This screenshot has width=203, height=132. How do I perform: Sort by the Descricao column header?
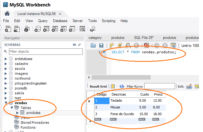(124, 94)
